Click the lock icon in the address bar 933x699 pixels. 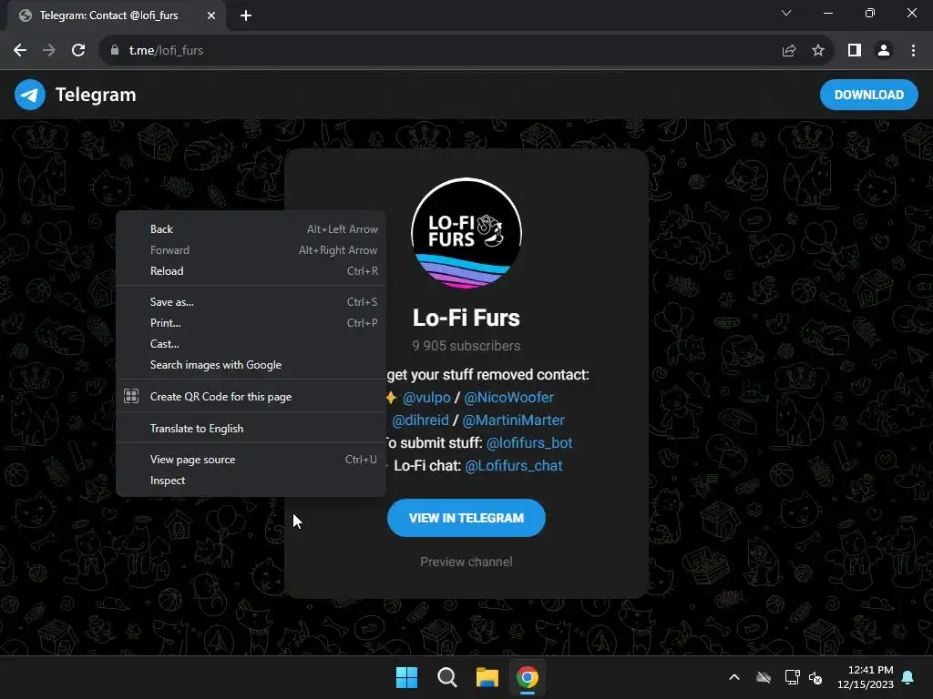115,51
